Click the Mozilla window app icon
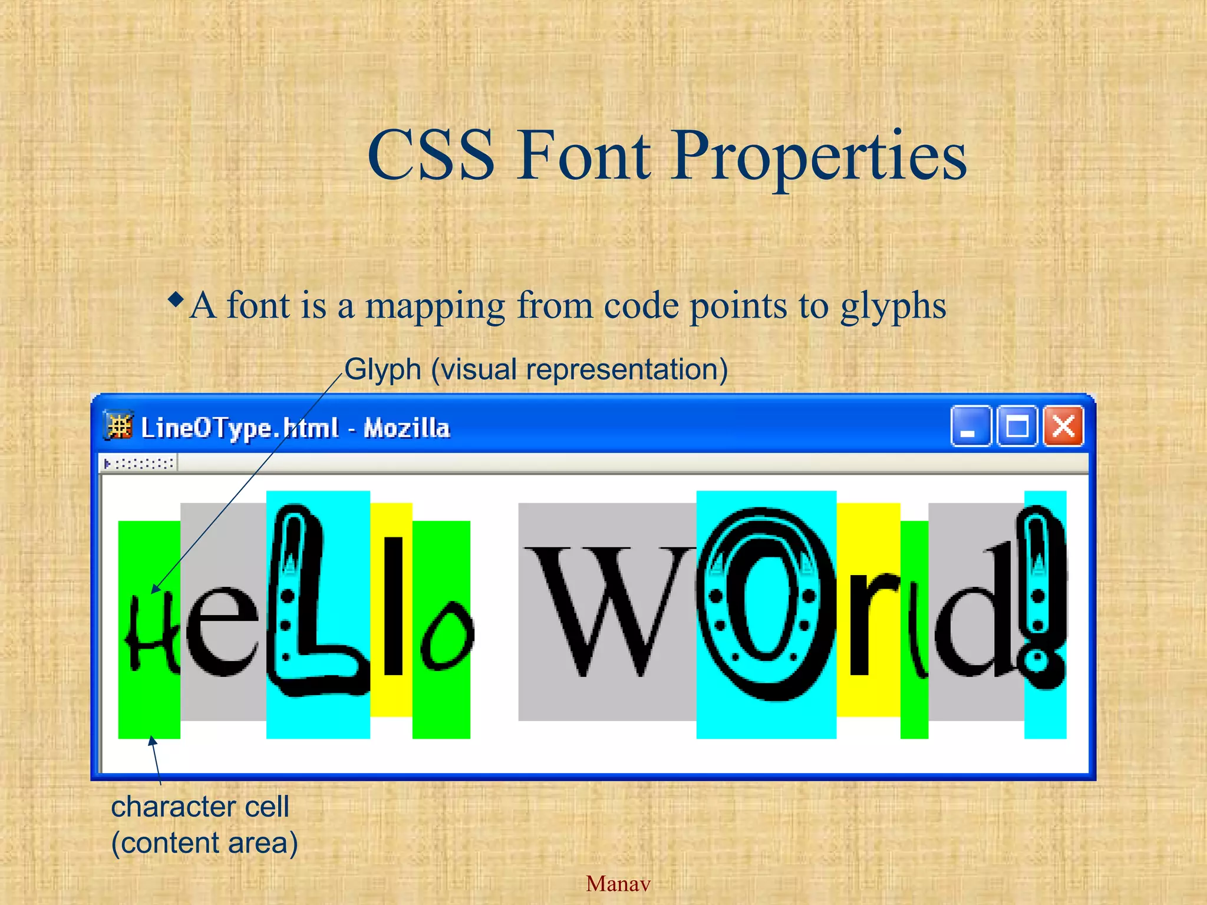Viewport: 1207px width, 905px height. click(119, 426)
